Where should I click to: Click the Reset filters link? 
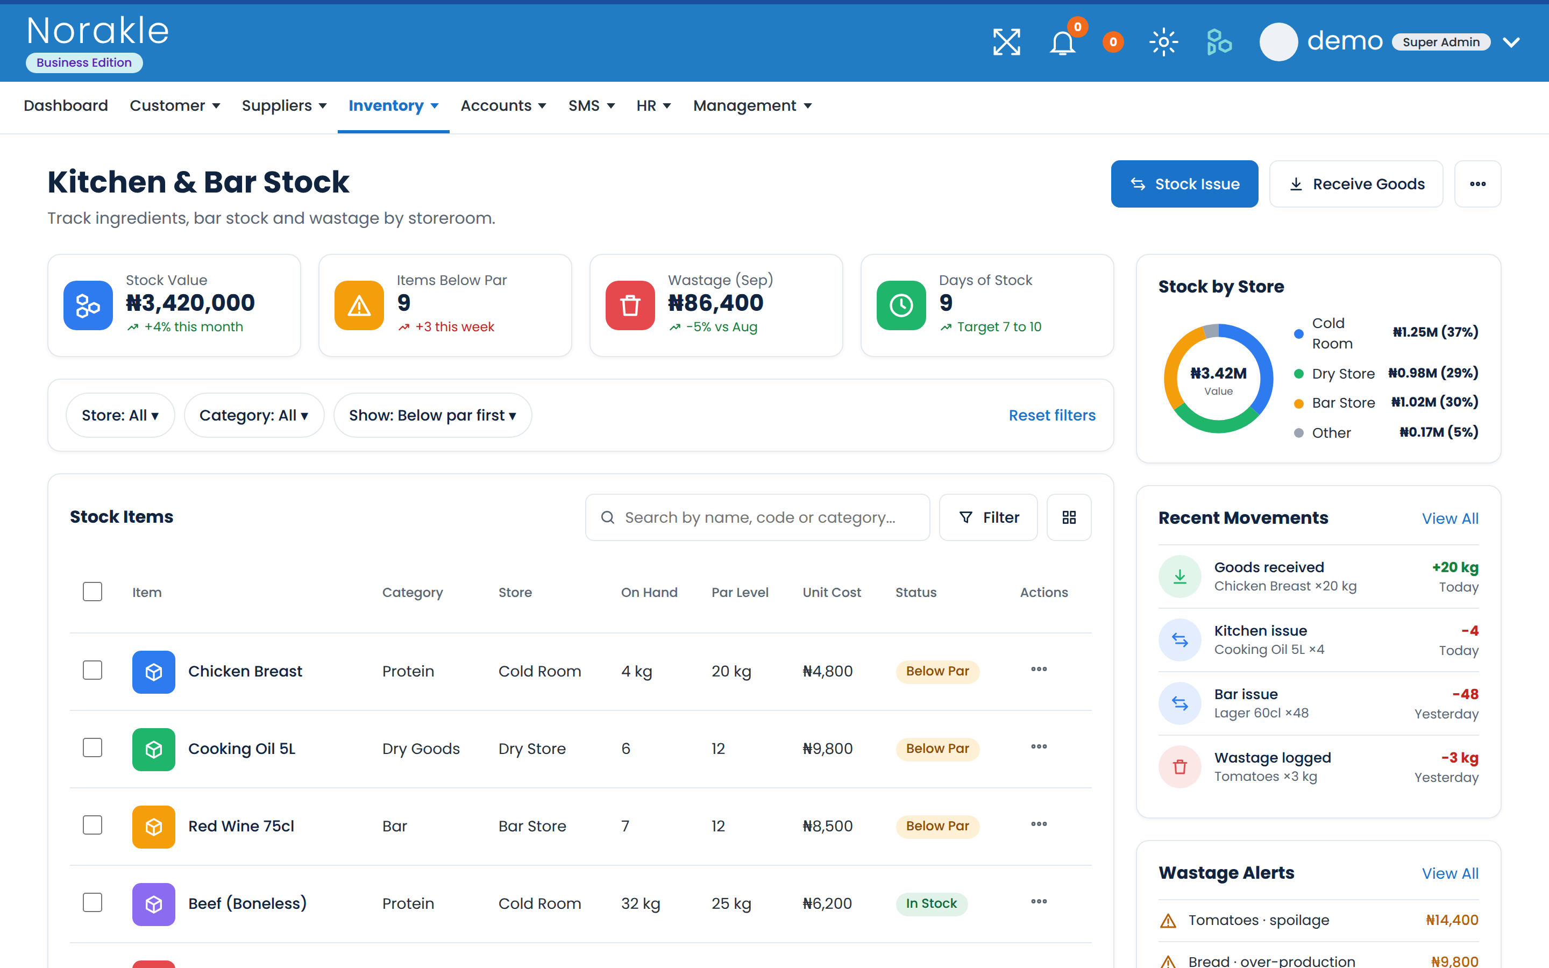tap(1051, 416)
